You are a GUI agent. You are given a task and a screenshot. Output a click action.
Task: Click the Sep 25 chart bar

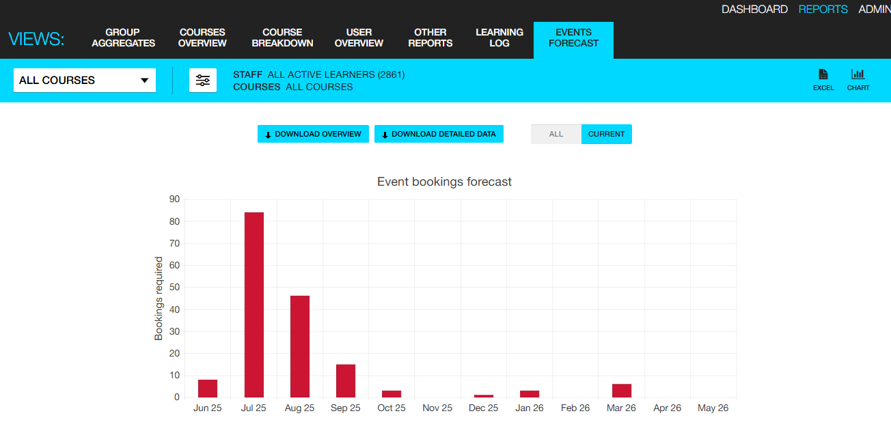346,381
